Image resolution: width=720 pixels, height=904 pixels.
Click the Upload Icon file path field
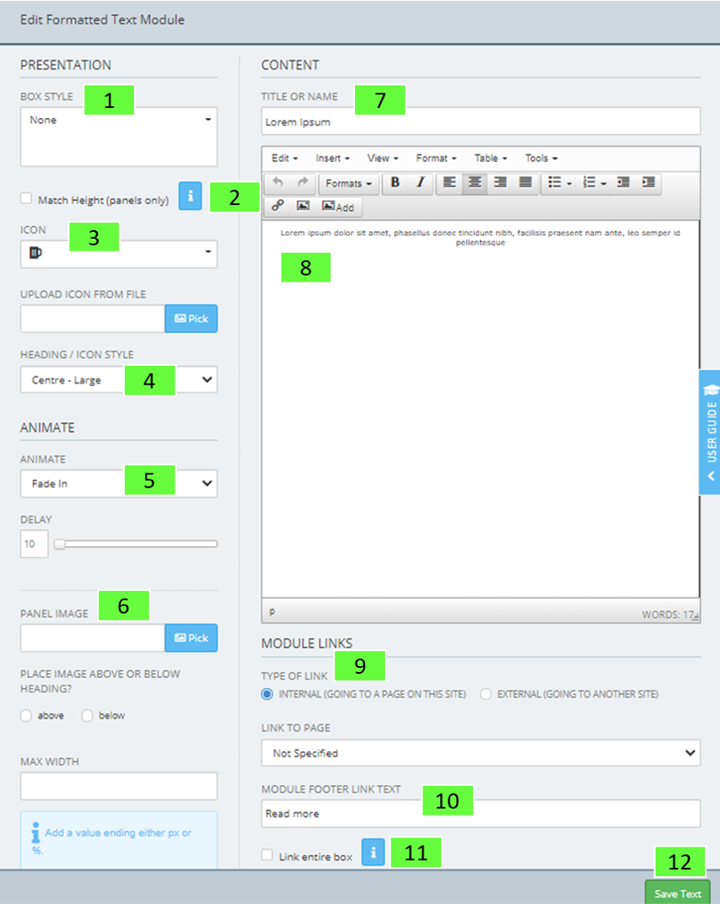[93, 319]
